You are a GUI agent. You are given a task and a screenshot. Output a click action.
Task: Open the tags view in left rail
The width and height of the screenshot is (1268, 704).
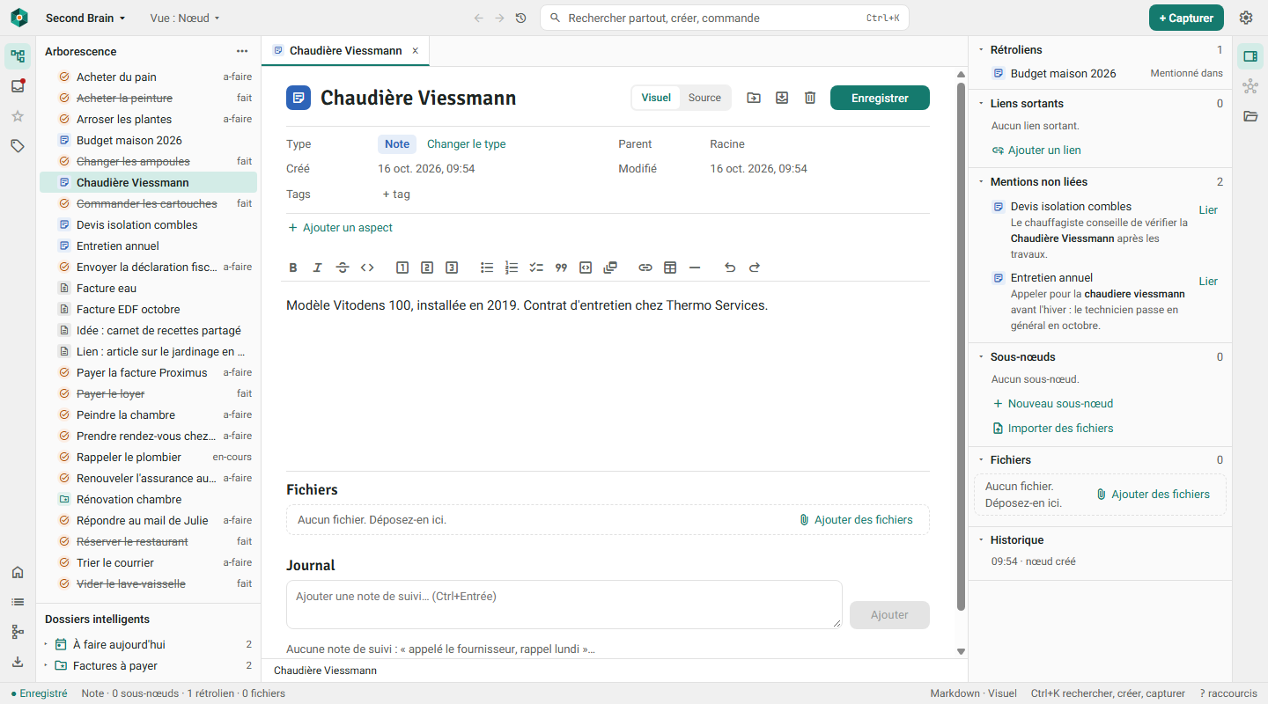18,146
